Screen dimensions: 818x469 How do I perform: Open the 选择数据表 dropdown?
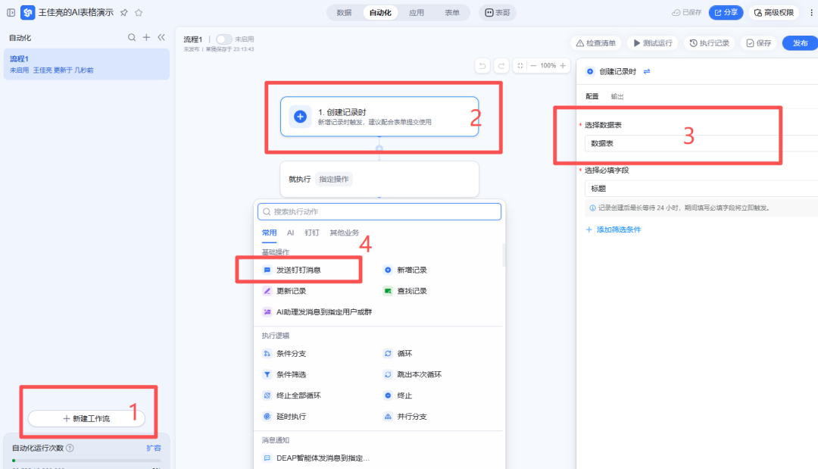click(701, 143)
